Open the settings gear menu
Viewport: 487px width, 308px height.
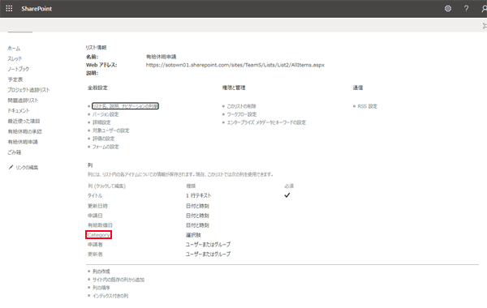point(447,9)
